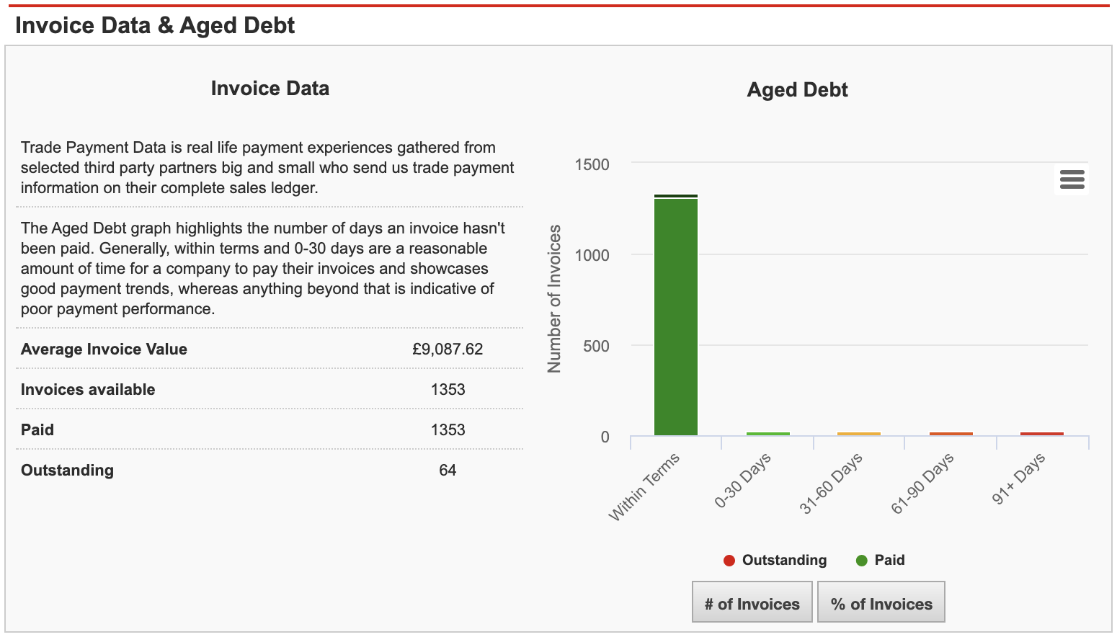
Task: Open the chart export hamburger menu
Action: (1071, 179)
